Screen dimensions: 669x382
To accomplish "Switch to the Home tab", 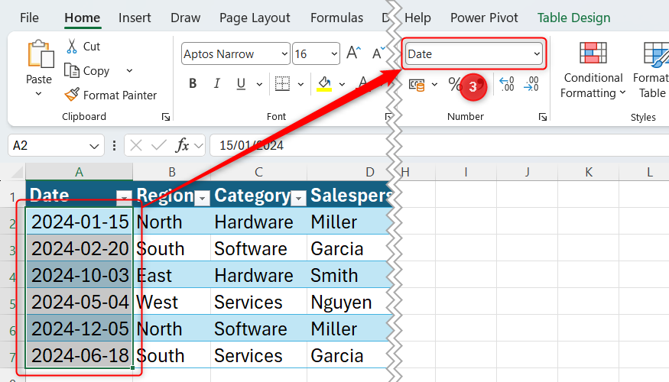I will (83, 18).
